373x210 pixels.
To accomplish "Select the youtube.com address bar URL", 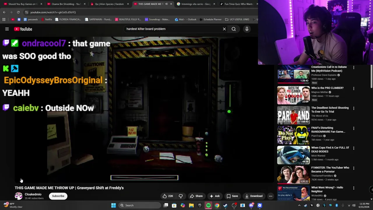I will click(x=53, y=12).
